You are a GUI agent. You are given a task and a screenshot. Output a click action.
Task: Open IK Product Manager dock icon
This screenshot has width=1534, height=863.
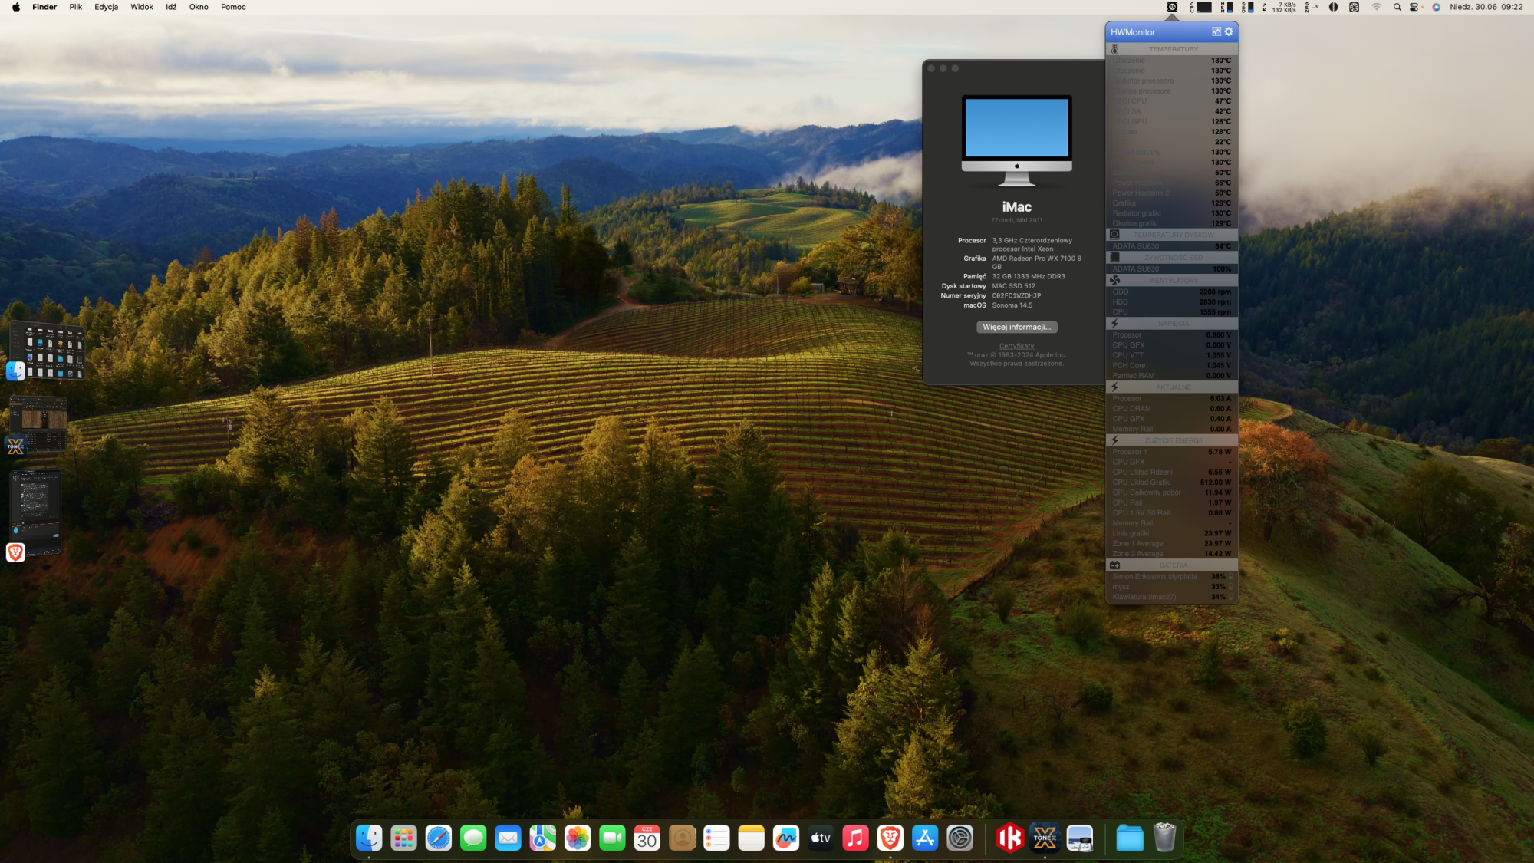pyautogui.click(x=1009, y=838)
